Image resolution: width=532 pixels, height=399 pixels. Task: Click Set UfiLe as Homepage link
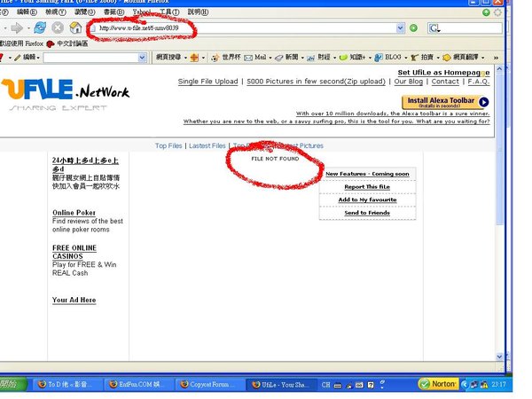[x=444, y=73]
